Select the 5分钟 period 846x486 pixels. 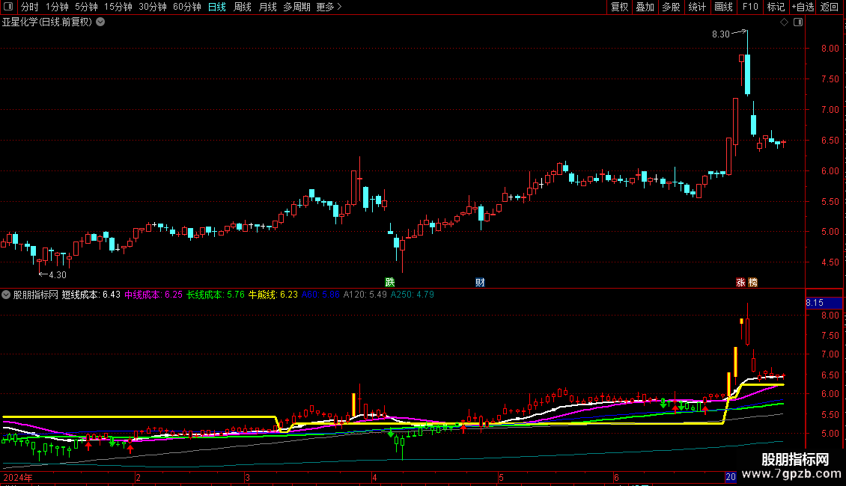pyautogui.click(x=86, y=7)
